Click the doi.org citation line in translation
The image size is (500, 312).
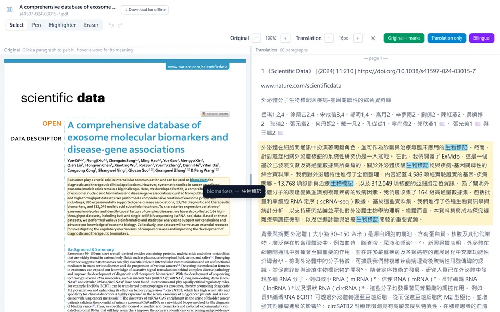368,71
